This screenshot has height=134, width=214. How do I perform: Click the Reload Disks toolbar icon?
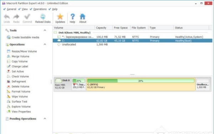click(x=43, y=17)
